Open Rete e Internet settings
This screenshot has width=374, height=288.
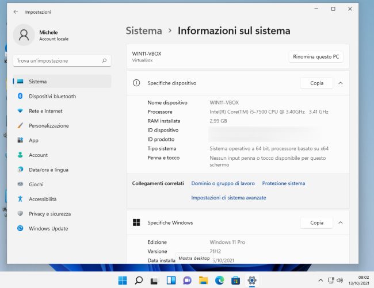(62, 111)
